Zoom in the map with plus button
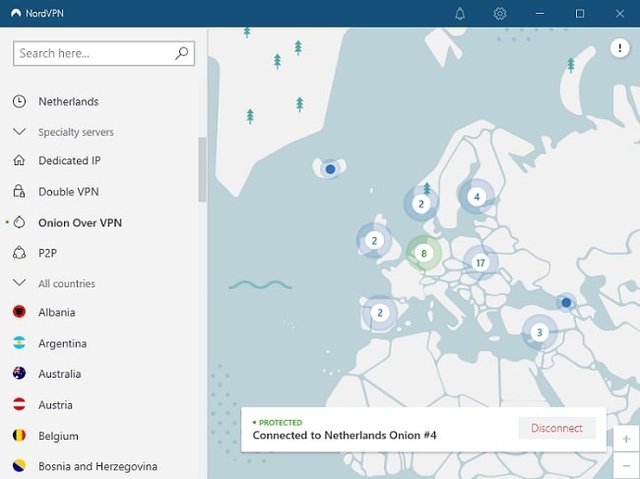The width and height of the screenshot is (640, 479). point(626,439)
